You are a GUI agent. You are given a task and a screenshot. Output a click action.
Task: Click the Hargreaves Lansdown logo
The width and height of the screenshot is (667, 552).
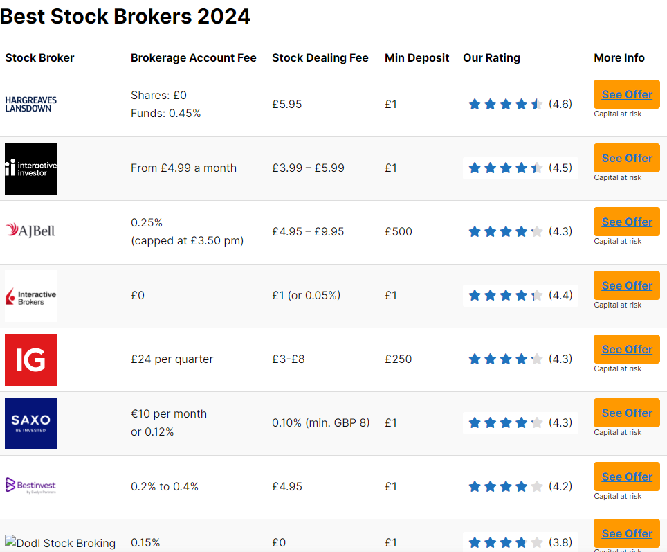point(30,105)
